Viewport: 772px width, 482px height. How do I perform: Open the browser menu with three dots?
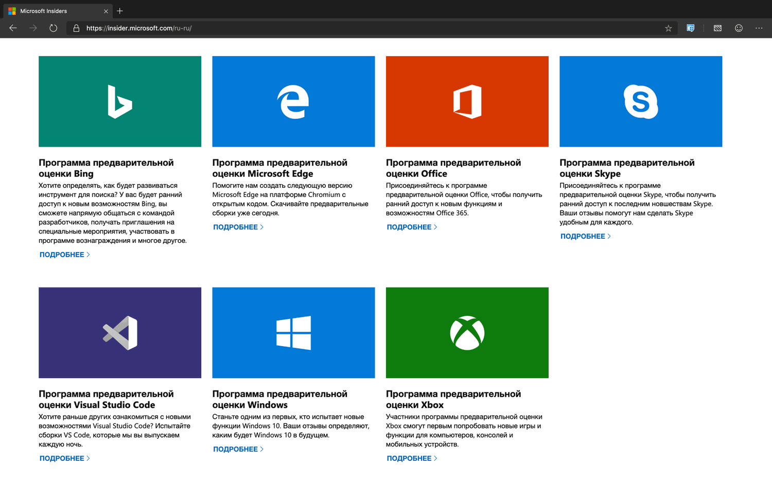[759, 28]
